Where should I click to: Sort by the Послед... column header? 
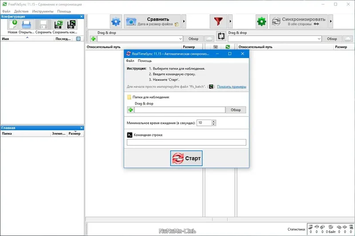coord(63,39)
